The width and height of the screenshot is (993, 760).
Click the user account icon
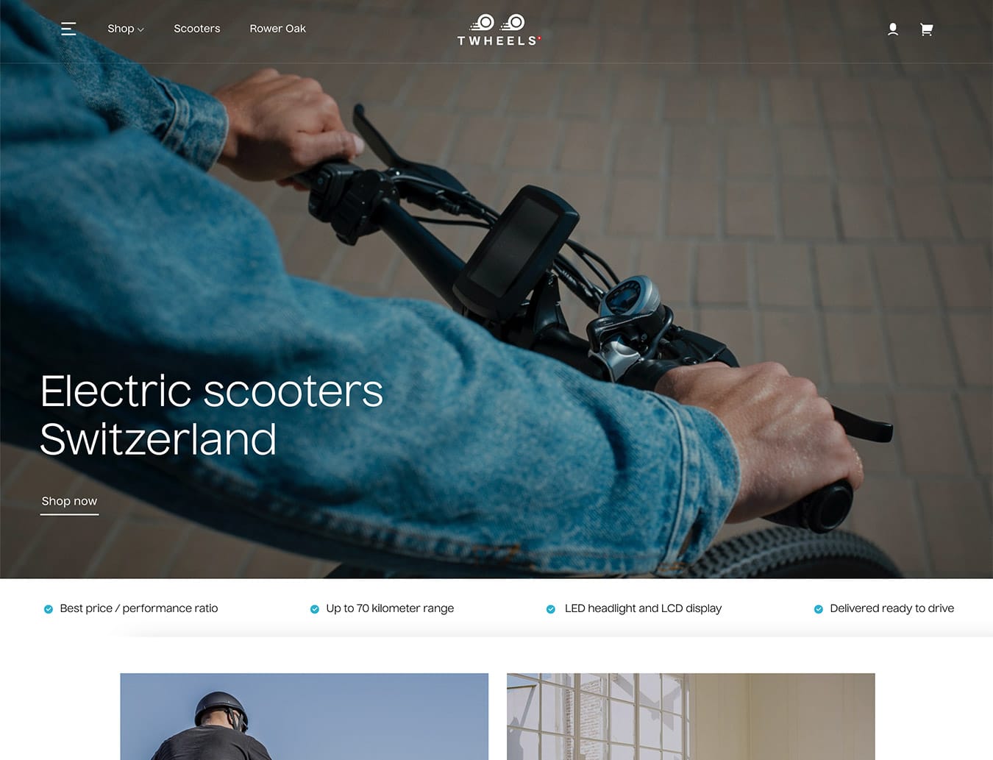click(x=892, y=29)
